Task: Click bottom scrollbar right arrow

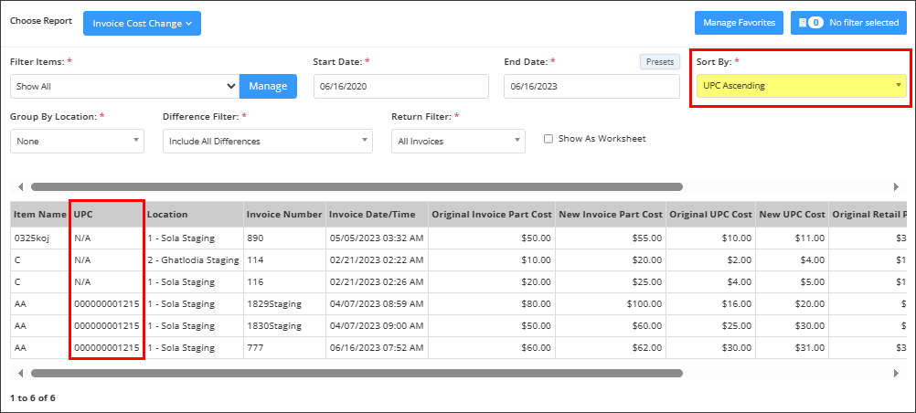Action: 896,373
